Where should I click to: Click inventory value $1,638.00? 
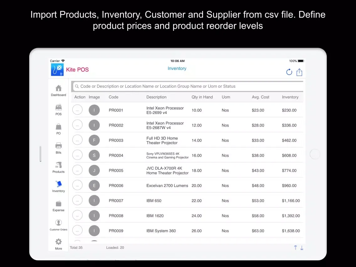click(x=291, y=231)
